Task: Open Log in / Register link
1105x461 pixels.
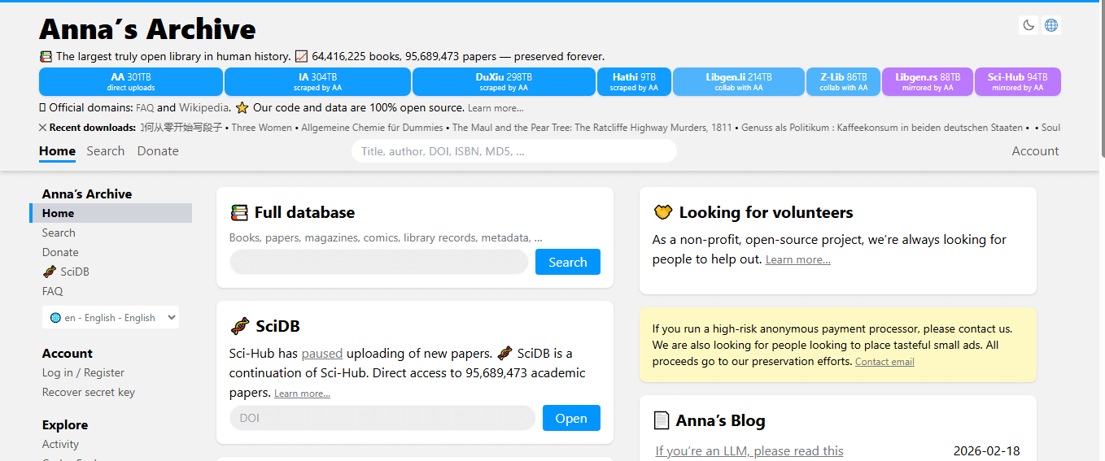Action: pos(83,372)
